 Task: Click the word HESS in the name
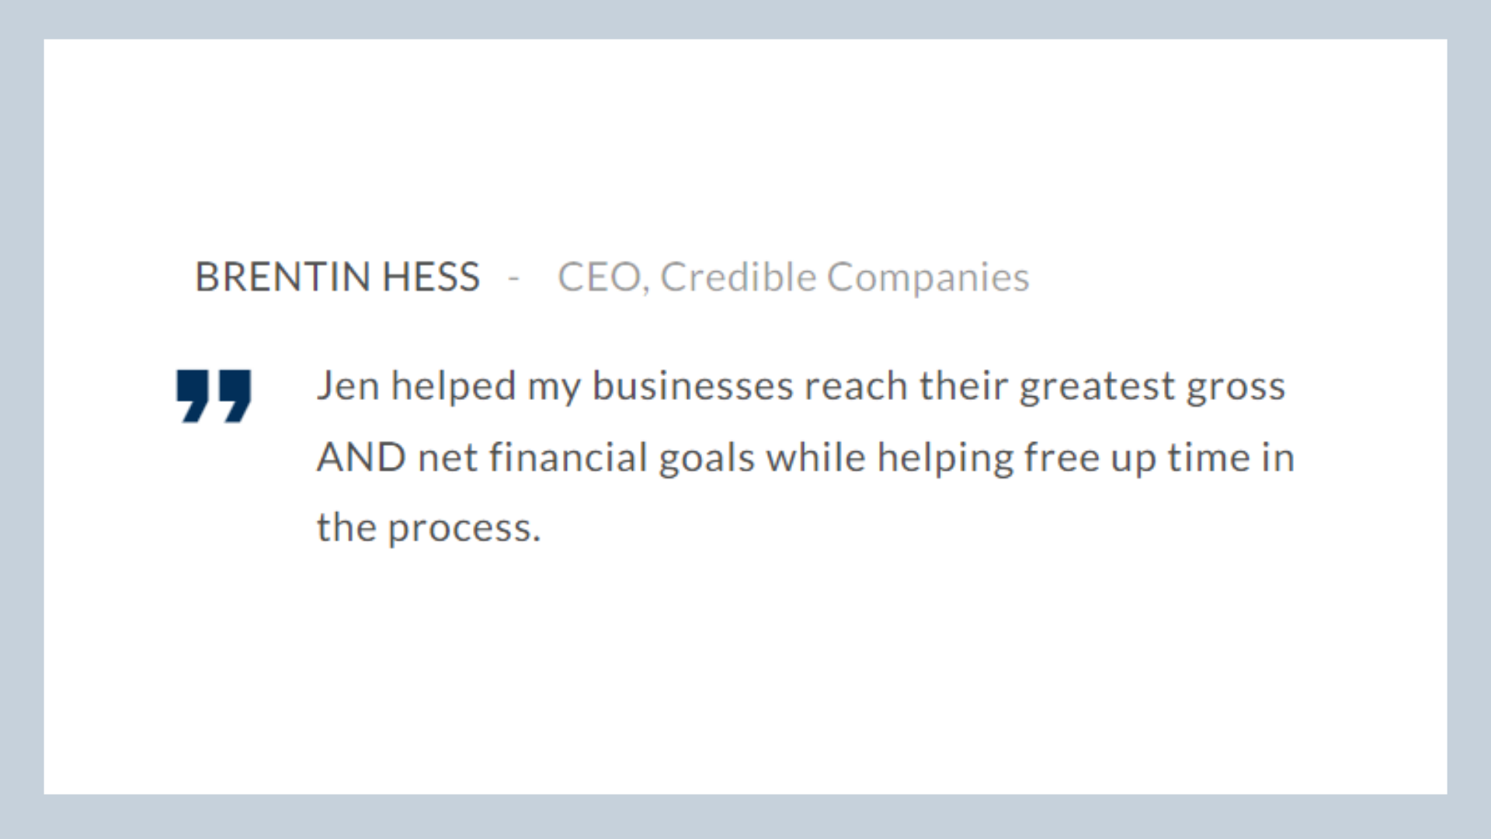click(431, 277)
